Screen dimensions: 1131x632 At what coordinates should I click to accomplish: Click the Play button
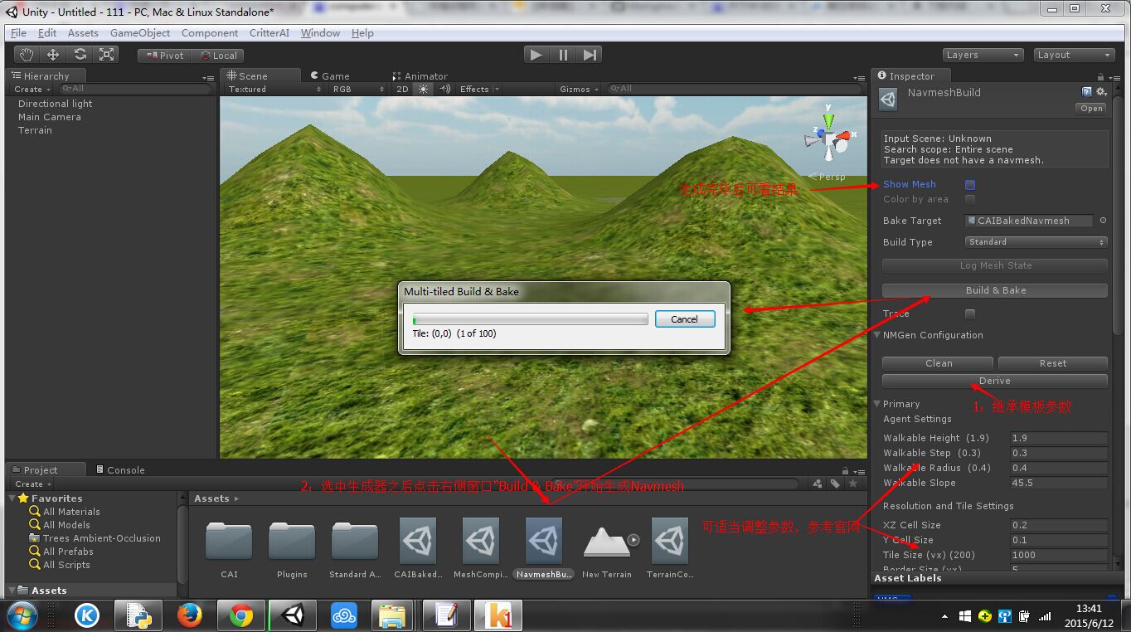(536, 55)
